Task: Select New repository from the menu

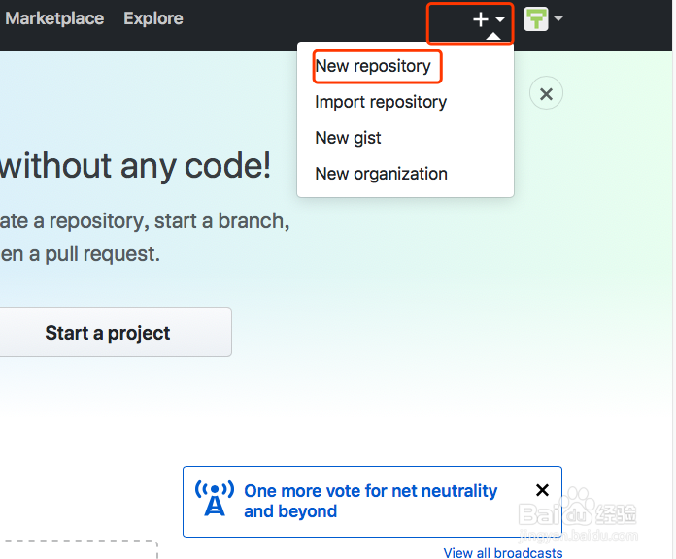Action: [x=373, y=66]
